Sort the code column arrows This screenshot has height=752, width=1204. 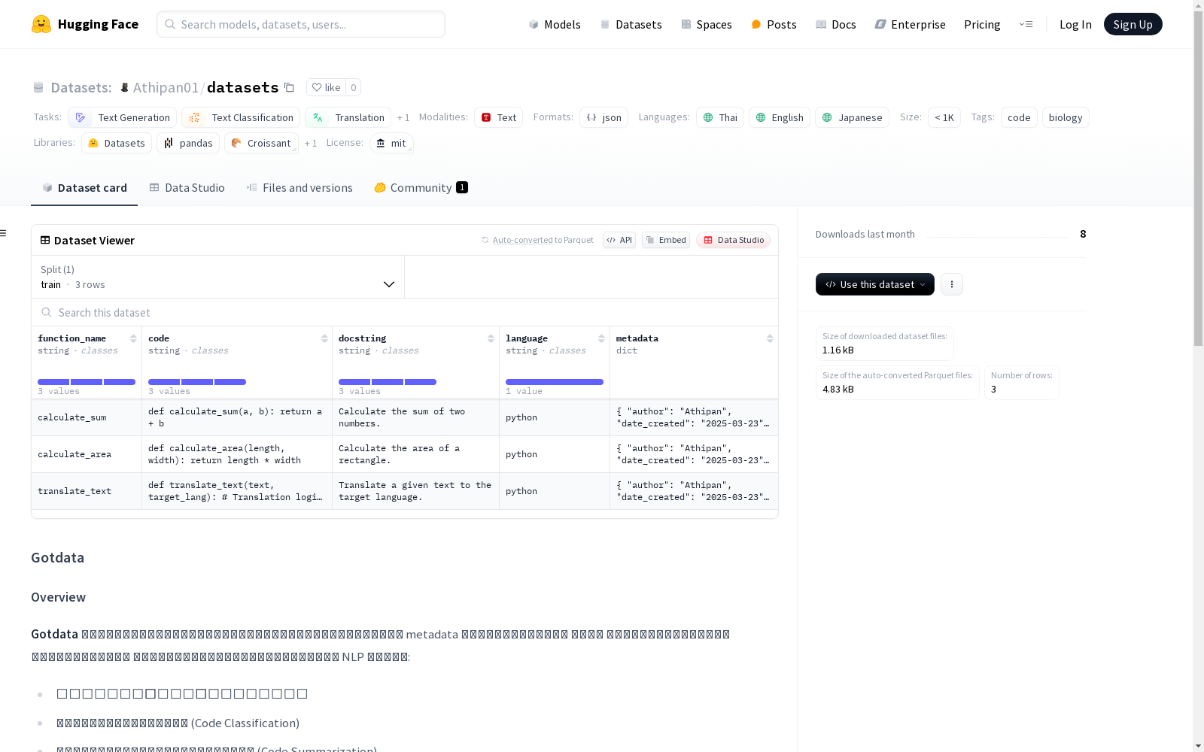324,338
